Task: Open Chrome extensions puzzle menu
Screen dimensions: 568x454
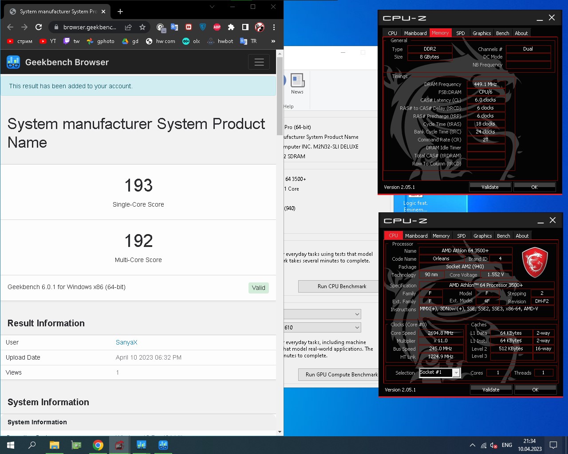Action: pos(231,27)
